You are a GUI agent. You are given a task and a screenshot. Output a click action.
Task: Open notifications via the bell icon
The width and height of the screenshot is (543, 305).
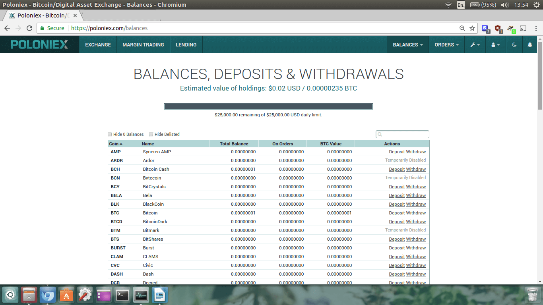529,44
